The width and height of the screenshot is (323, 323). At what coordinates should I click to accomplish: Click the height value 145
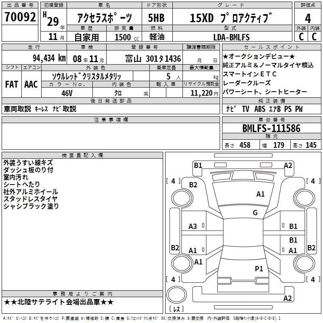point(311,145)
